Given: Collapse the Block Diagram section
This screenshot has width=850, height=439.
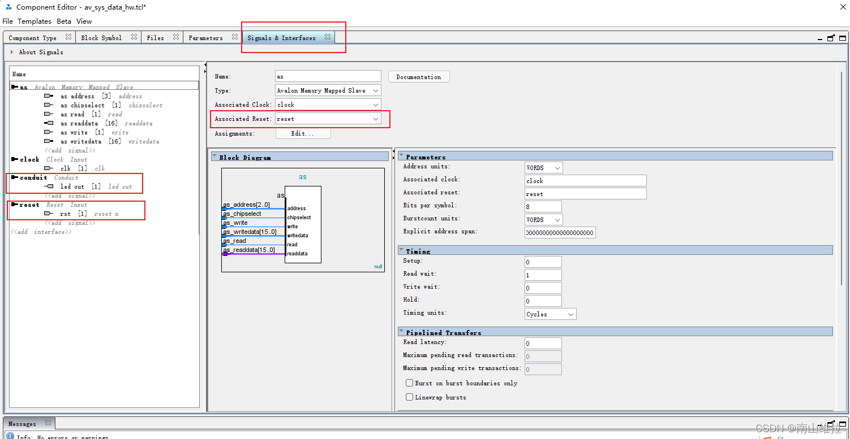Looking at the screenshot, I should 216,157.
